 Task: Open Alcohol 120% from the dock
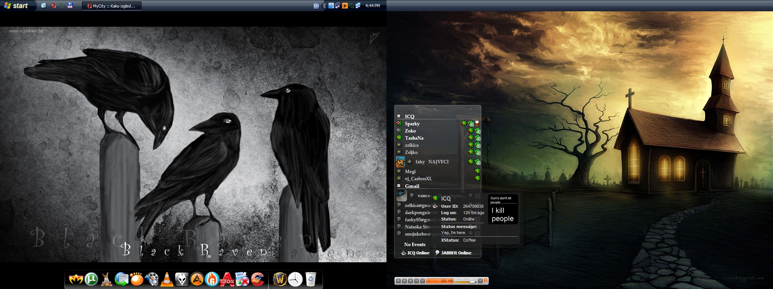[227, 279]
